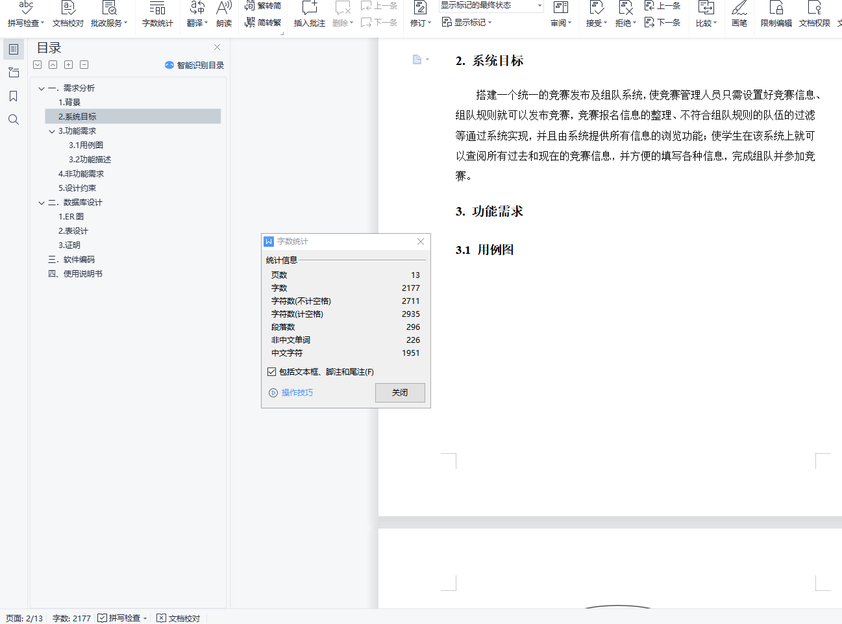Viewport: 842px width, 624px height.
Task: Collapse the 一. 需求分析 tree node
Action: (42, 88)
